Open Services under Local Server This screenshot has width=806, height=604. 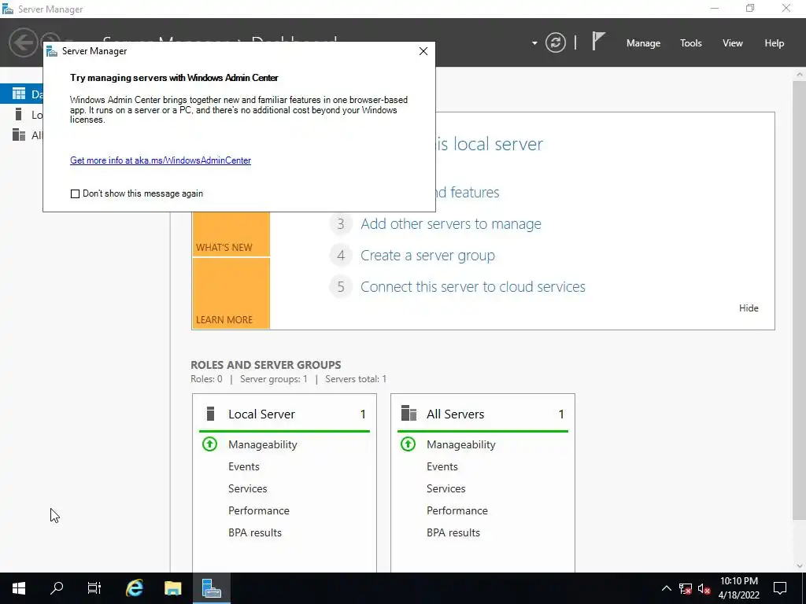tap(248, 488)
